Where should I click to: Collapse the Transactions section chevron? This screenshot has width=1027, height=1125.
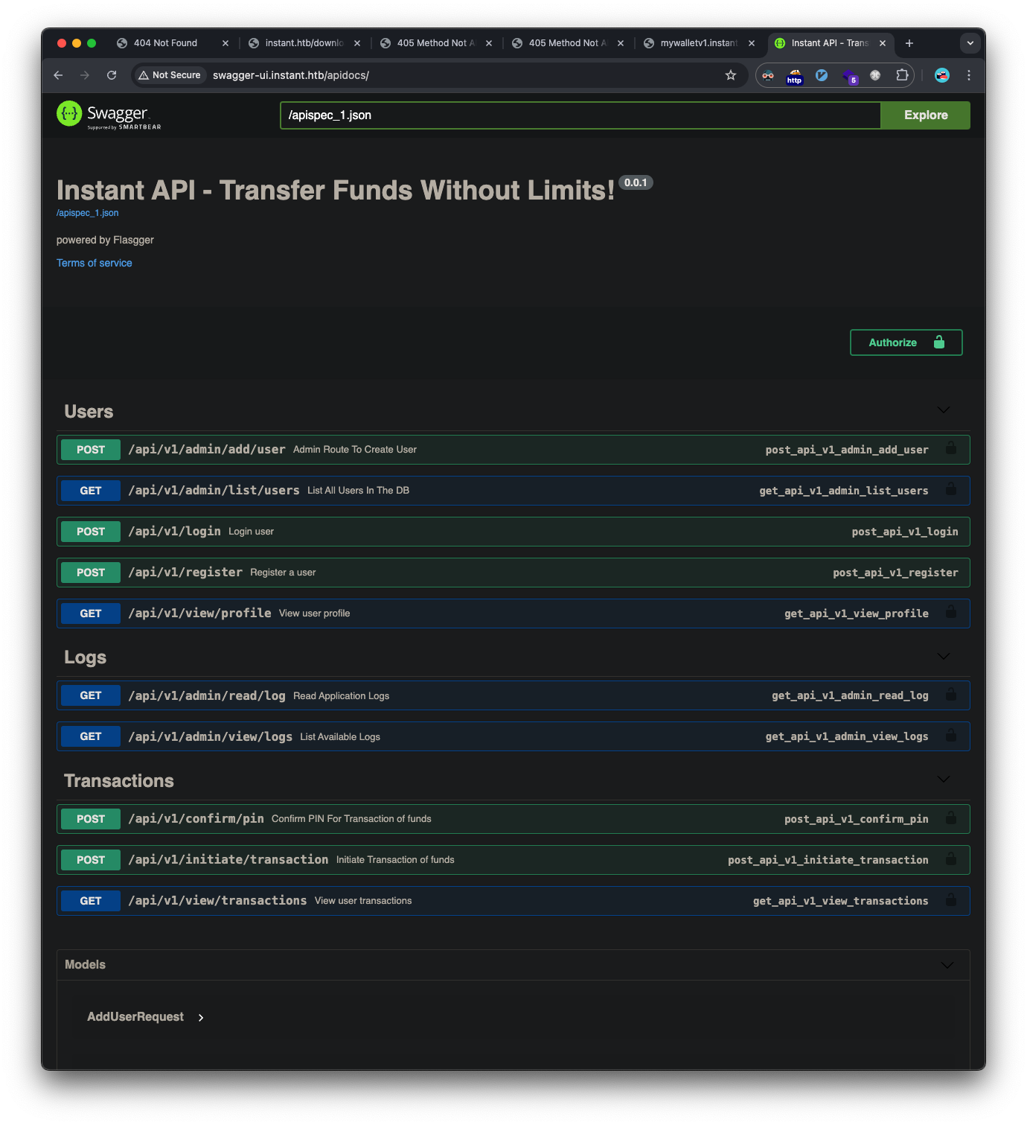click(x=943, y=780)
